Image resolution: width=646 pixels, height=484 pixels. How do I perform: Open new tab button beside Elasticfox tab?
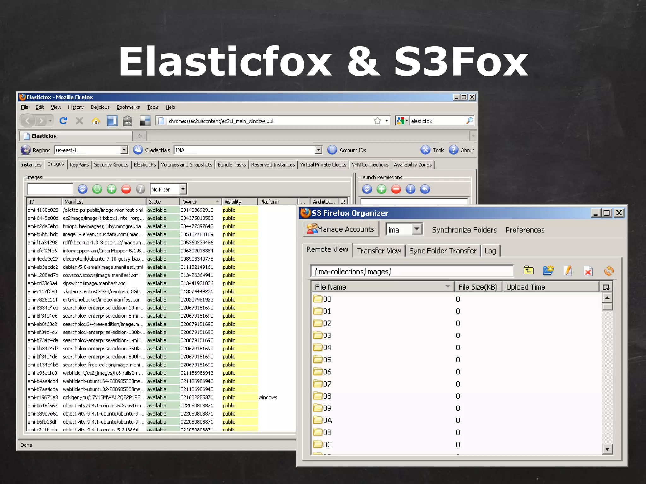pyautogui.click(x=139, y=136)
